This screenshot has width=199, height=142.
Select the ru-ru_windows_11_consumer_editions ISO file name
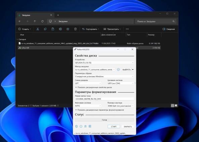(60, 43)
